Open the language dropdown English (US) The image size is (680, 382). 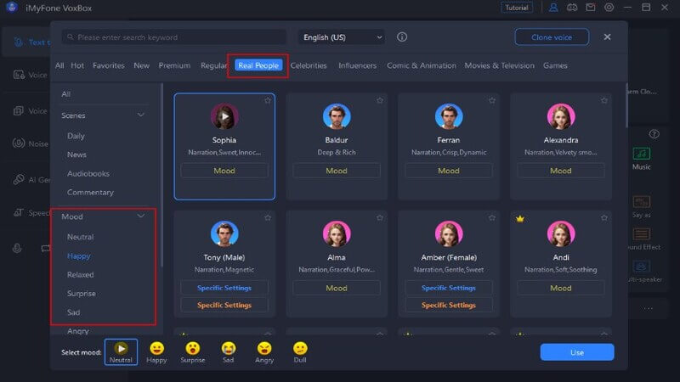[342, 37]
